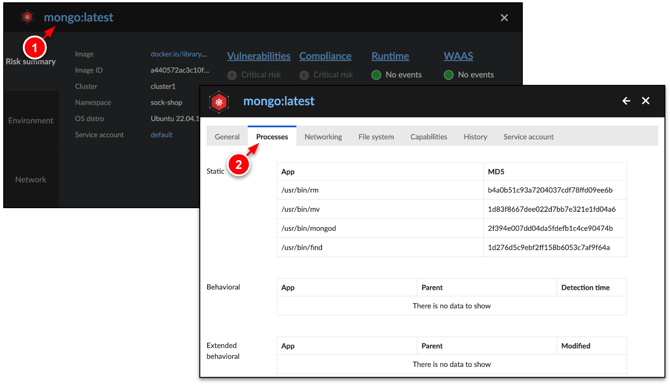Switch to the Networking tab
The width and height of the screenshot is (670, 384).
point(323,137)
